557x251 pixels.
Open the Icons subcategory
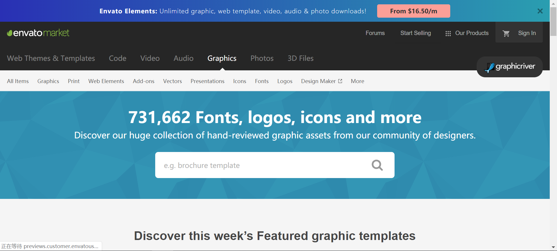click(240, 81)
